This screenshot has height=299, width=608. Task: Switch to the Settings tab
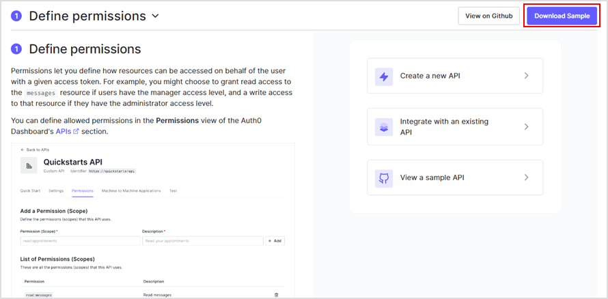(x=56, y=191)
